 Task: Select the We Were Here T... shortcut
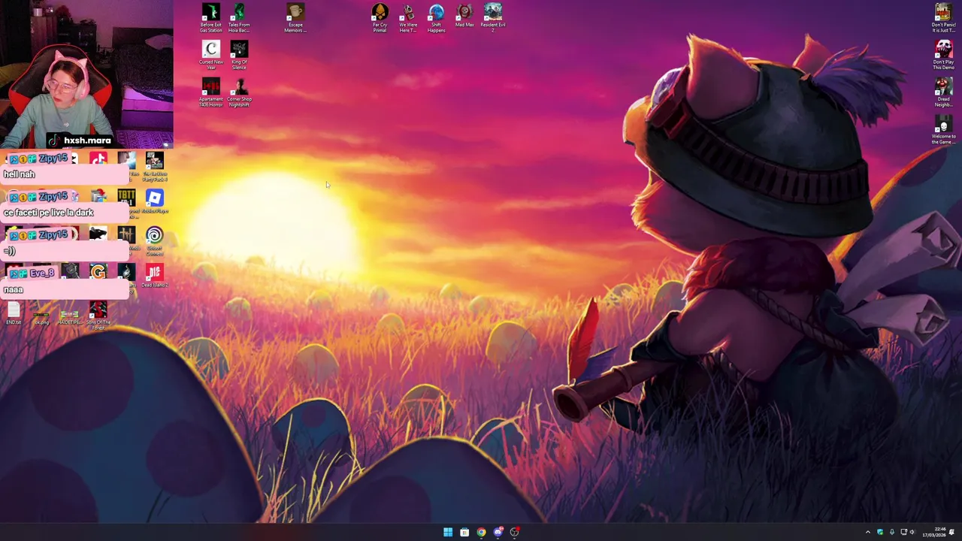[x=408, y=18]
